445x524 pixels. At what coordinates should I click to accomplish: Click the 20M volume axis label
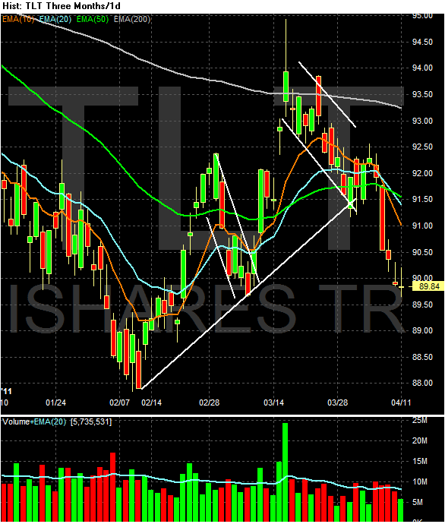coord(420,440)
